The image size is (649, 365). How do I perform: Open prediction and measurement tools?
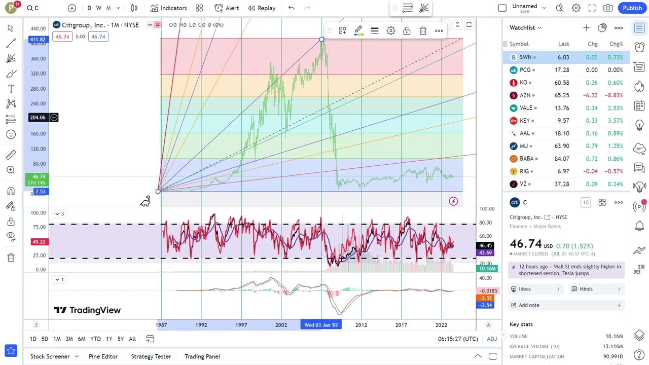pyautogui.click(x=11, y=119)
